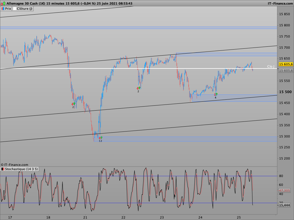Click the white Clôture (J) color swatch
This screenshot has width=294, height=220.
15,9
